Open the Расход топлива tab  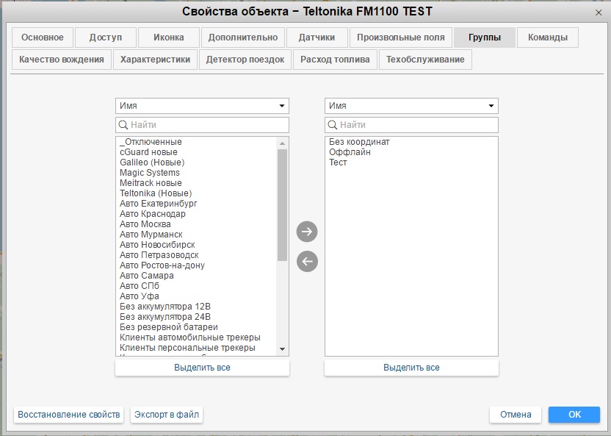pyautogui.click(x=335, y=60)
